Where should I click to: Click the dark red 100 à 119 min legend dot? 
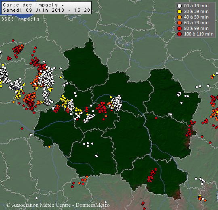[x=180, y=34]
